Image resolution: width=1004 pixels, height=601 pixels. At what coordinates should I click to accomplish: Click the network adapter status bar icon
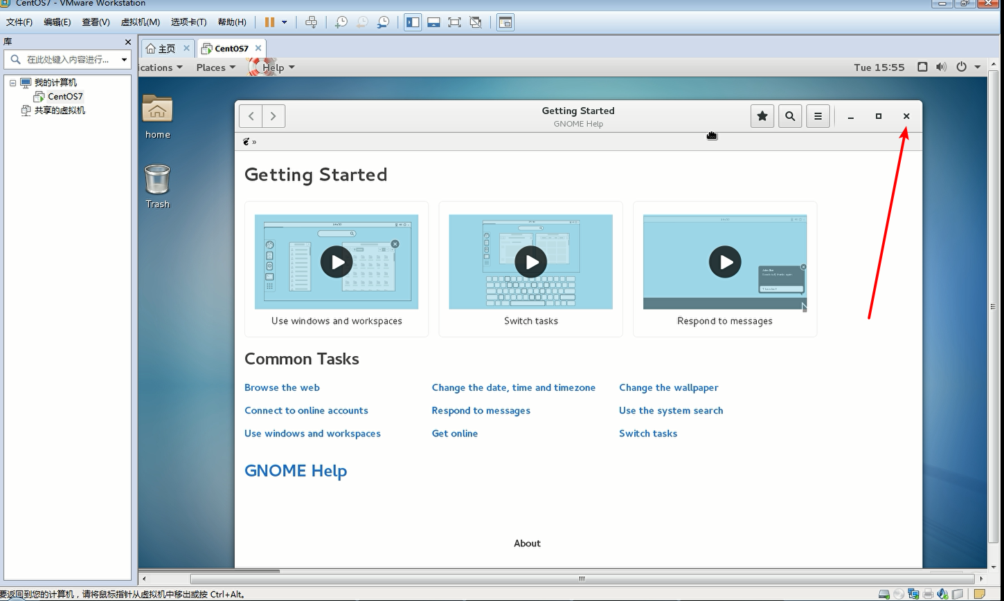[x=913, y=594]
